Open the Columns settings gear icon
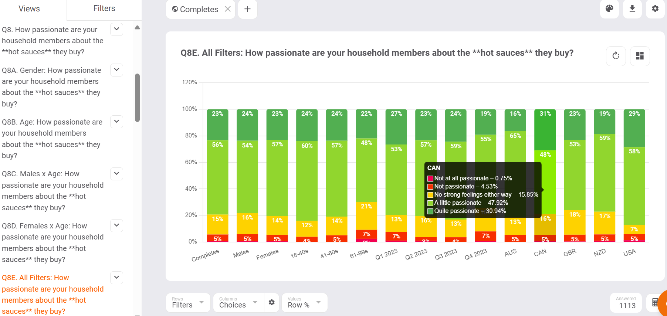Image resolution: width=667 pixels, height=316 pixels. [272, 302]
